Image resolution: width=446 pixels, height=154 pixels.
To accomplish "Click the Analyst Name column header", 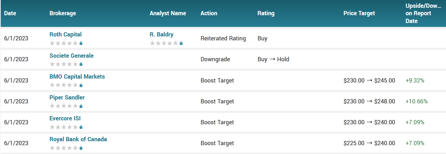I will pyautogui.click(x=168, y=13).
